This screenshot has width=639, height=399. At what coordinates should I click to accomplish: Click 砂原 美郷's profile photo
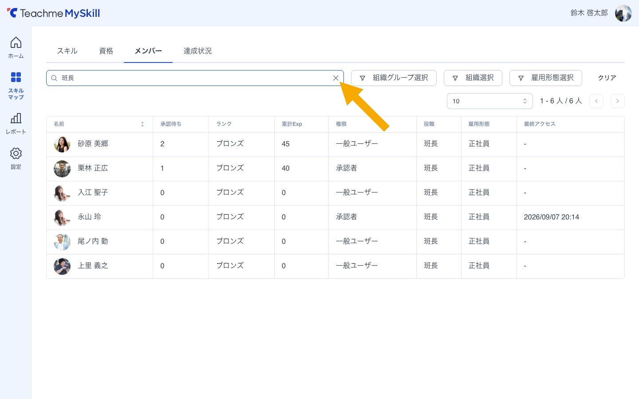62,144
